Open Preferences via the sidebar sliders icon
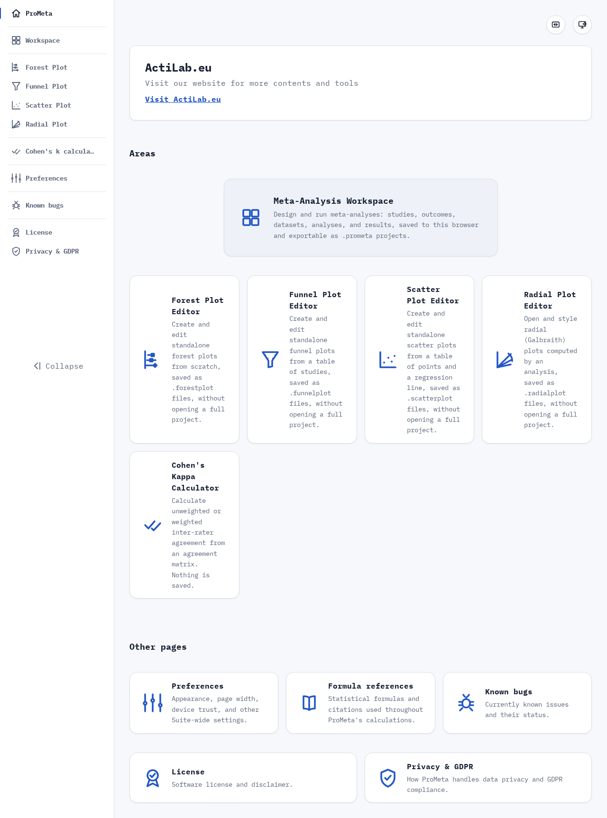607x818 pixels. [16, 178]
